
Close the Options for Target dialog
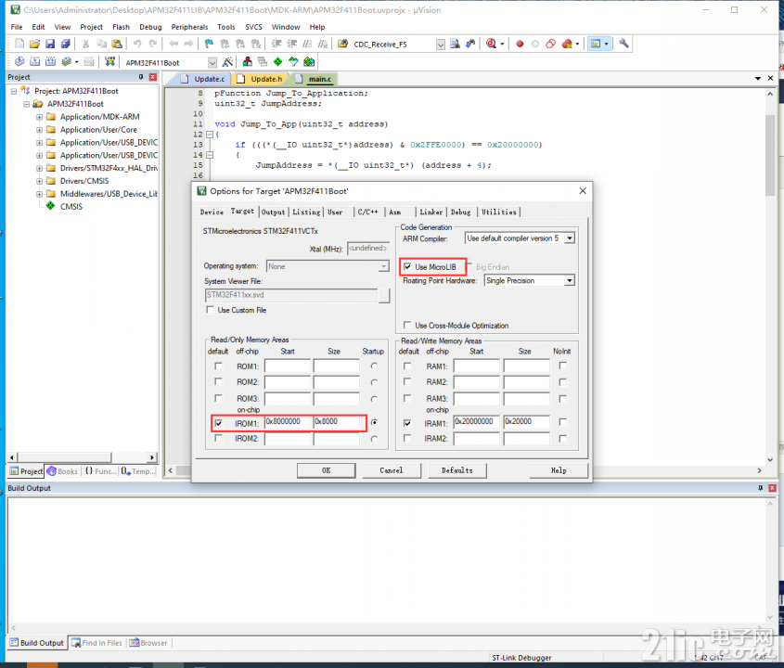point(583,191)
